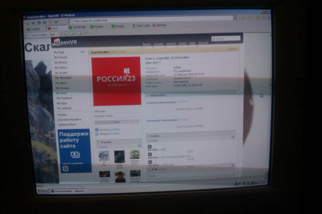Collapse the Information section header

tap(191, 95)
